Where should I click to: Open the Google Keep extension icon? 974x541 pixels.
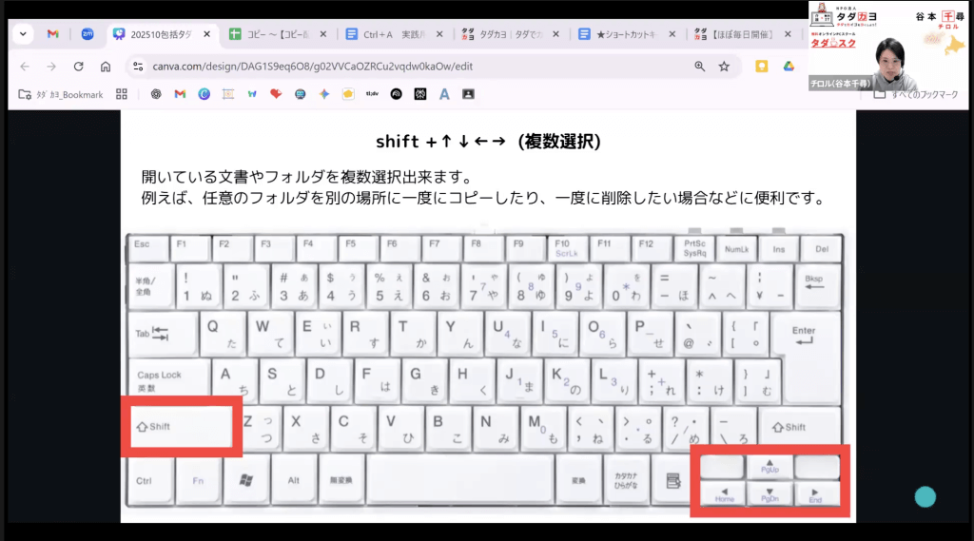pyautogui.click(x=761, y=67)
